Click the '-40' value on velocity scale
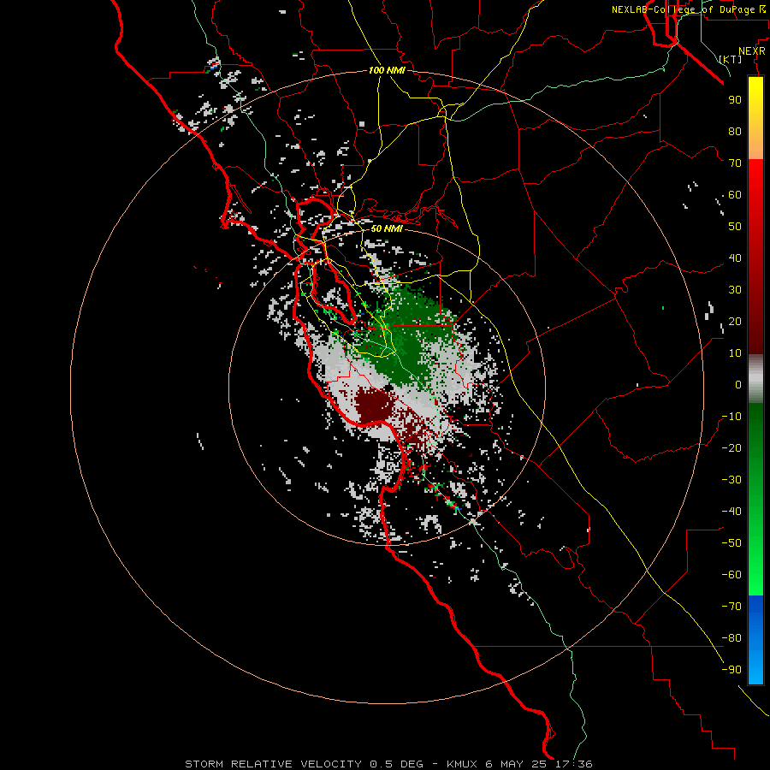 click(x=731, y=512)
